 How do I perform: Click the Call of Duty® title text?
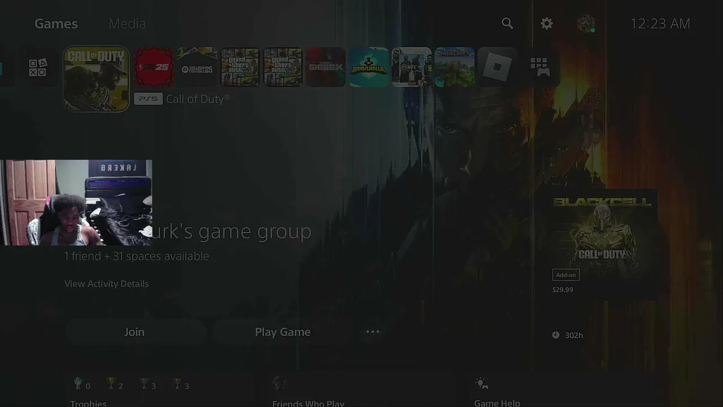click(x=198, y=99)
